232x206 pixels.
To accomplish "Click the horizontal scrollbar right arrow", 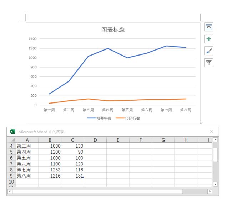I will 210,191.
